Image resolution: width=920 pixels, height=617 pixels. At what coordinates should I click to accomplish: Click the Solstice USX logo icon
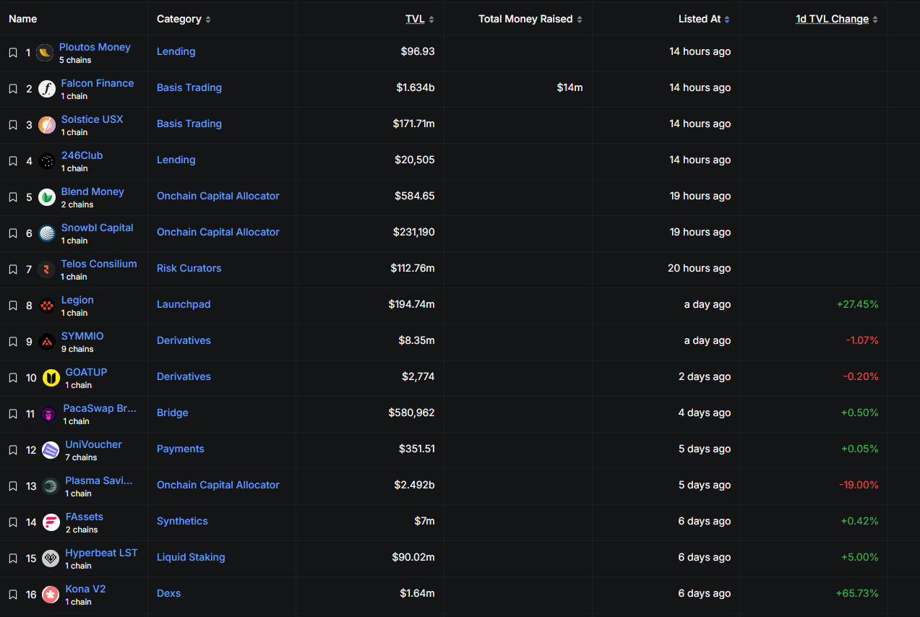point(47,125)
